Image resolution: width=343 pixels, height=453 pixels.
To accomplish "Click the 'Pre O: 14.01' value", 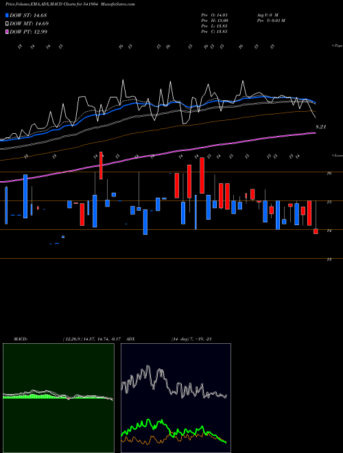I will coord(214,15).
